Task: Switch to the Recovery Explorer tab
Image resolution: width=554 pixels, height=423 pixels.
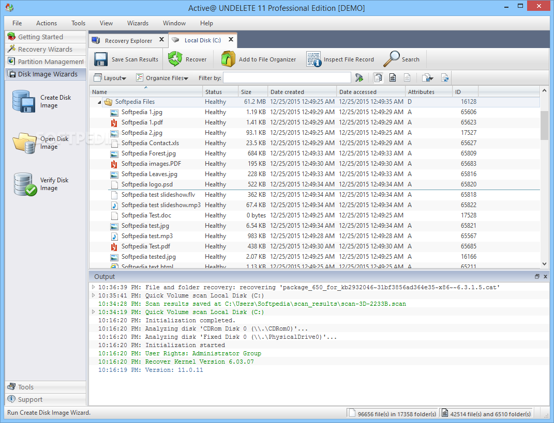Action: pyautogui.click(x=129, y=41)
